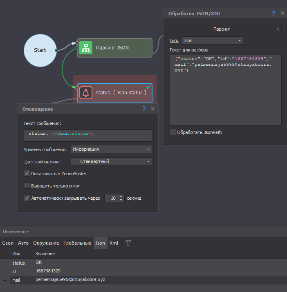This screenshot has height=292, width=287.
Task: Enable Выводить только в лог checkbox
Action: pos(27,186)
